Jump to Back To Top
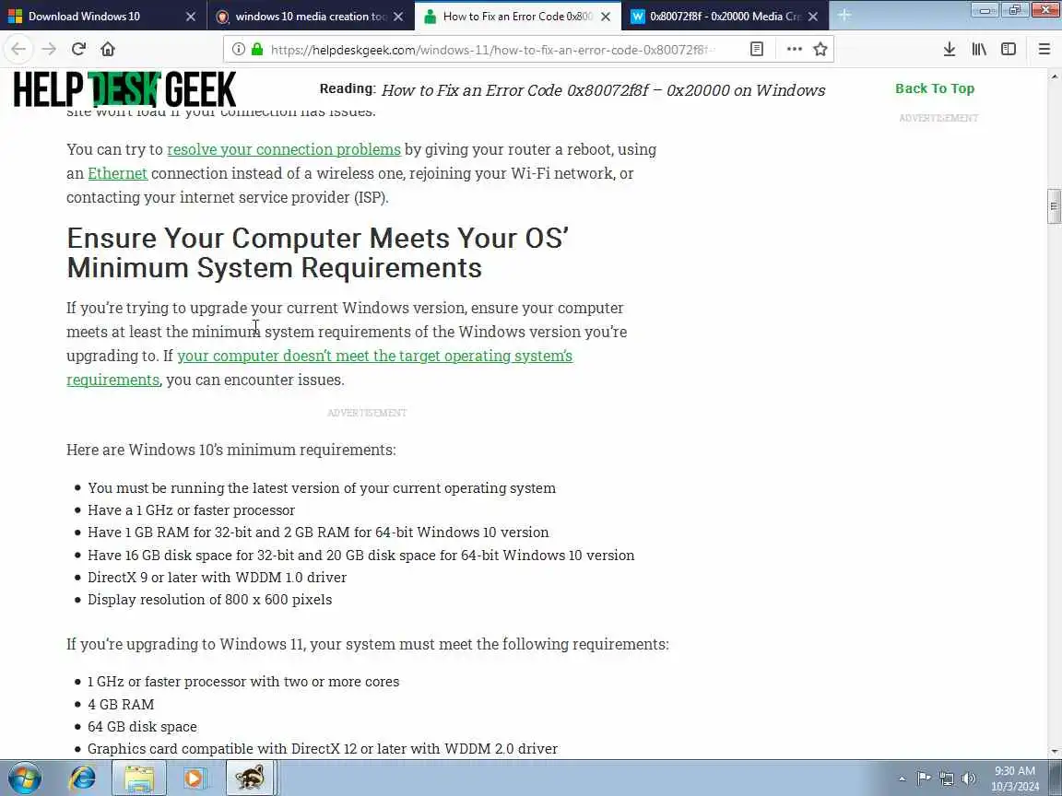This screenshot has height=796, width=1062. [935, 88]
